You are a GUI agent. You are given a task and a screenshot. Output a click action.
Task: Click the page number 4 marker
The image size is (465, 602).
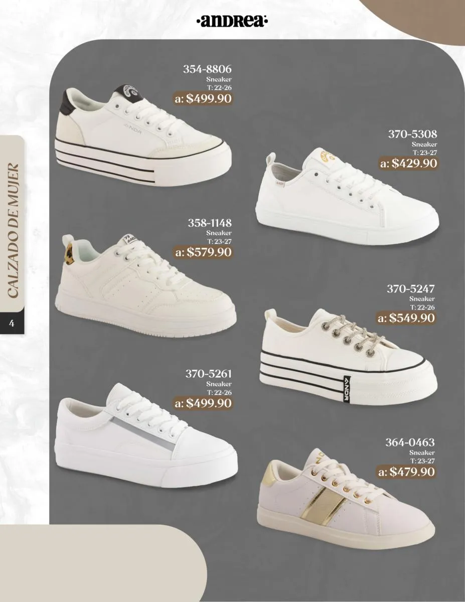point(10,324)
